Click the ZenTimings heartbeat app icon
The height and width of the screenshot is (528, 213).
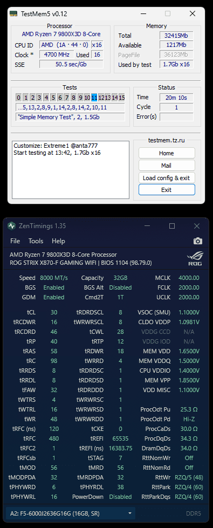[x=12, y=225]
